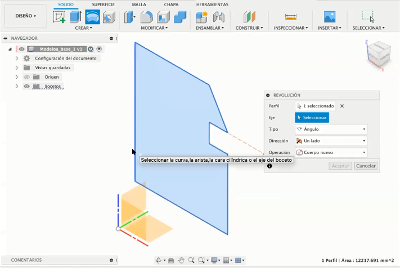Select the Pan hand icon
400x268 pixels.
tap(181, 260)
